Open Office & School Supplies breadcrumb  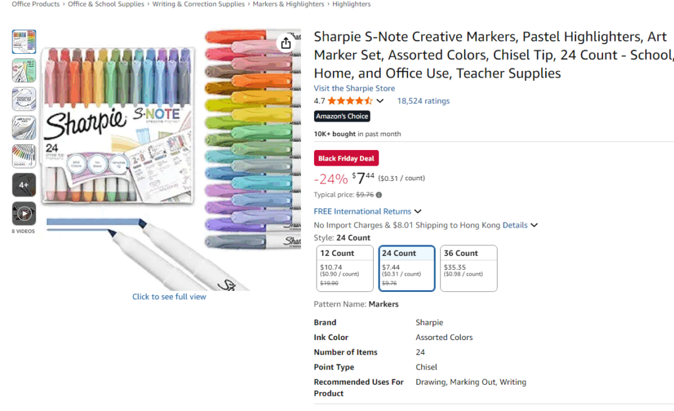[x=106, y=4]
